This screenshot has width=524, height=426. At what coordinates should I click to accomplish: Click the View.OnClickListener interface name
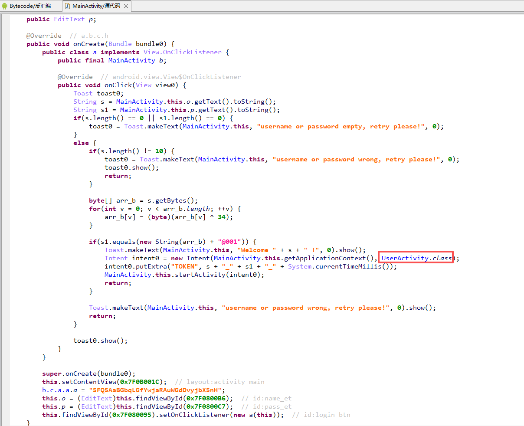pyautogui.click(x=183, y=52)
